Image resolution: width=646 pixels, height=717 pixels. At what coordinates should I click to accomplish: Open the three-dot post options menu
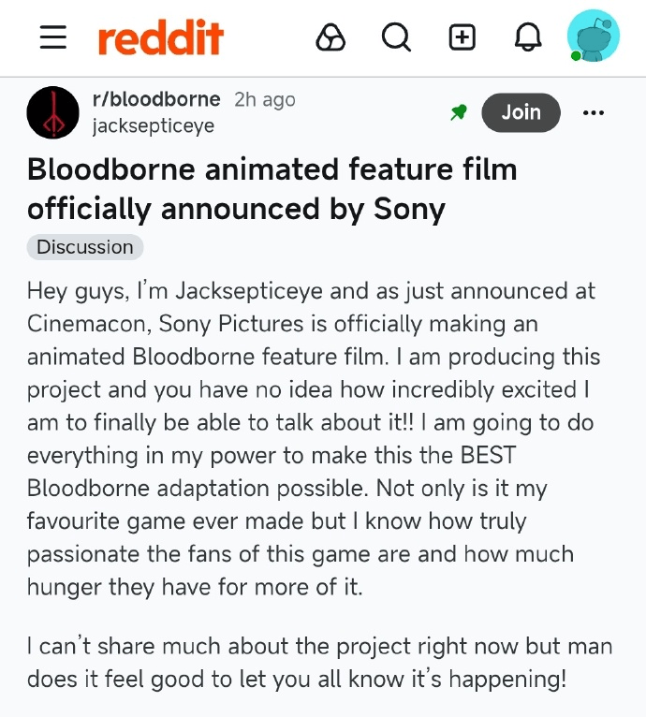[594, 113]
